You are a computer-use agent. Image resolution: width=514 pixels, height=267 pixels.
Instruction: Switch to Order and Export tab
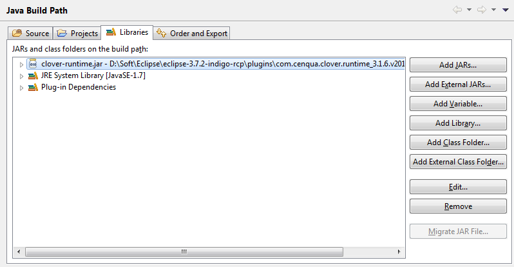tap(192, 33)
